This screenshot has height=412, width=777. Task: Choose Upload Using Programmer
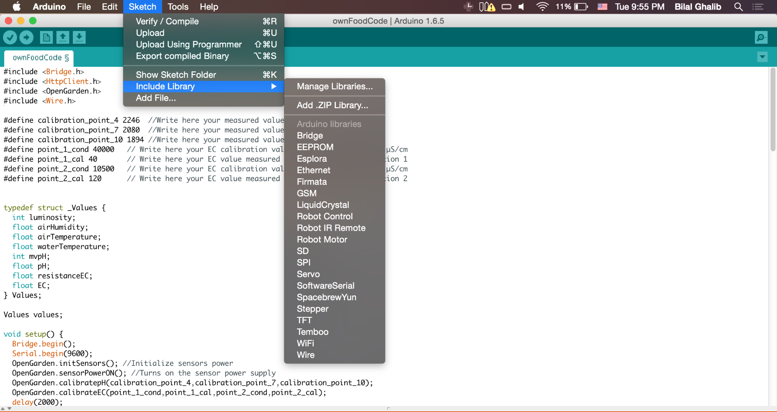[204, 44]
